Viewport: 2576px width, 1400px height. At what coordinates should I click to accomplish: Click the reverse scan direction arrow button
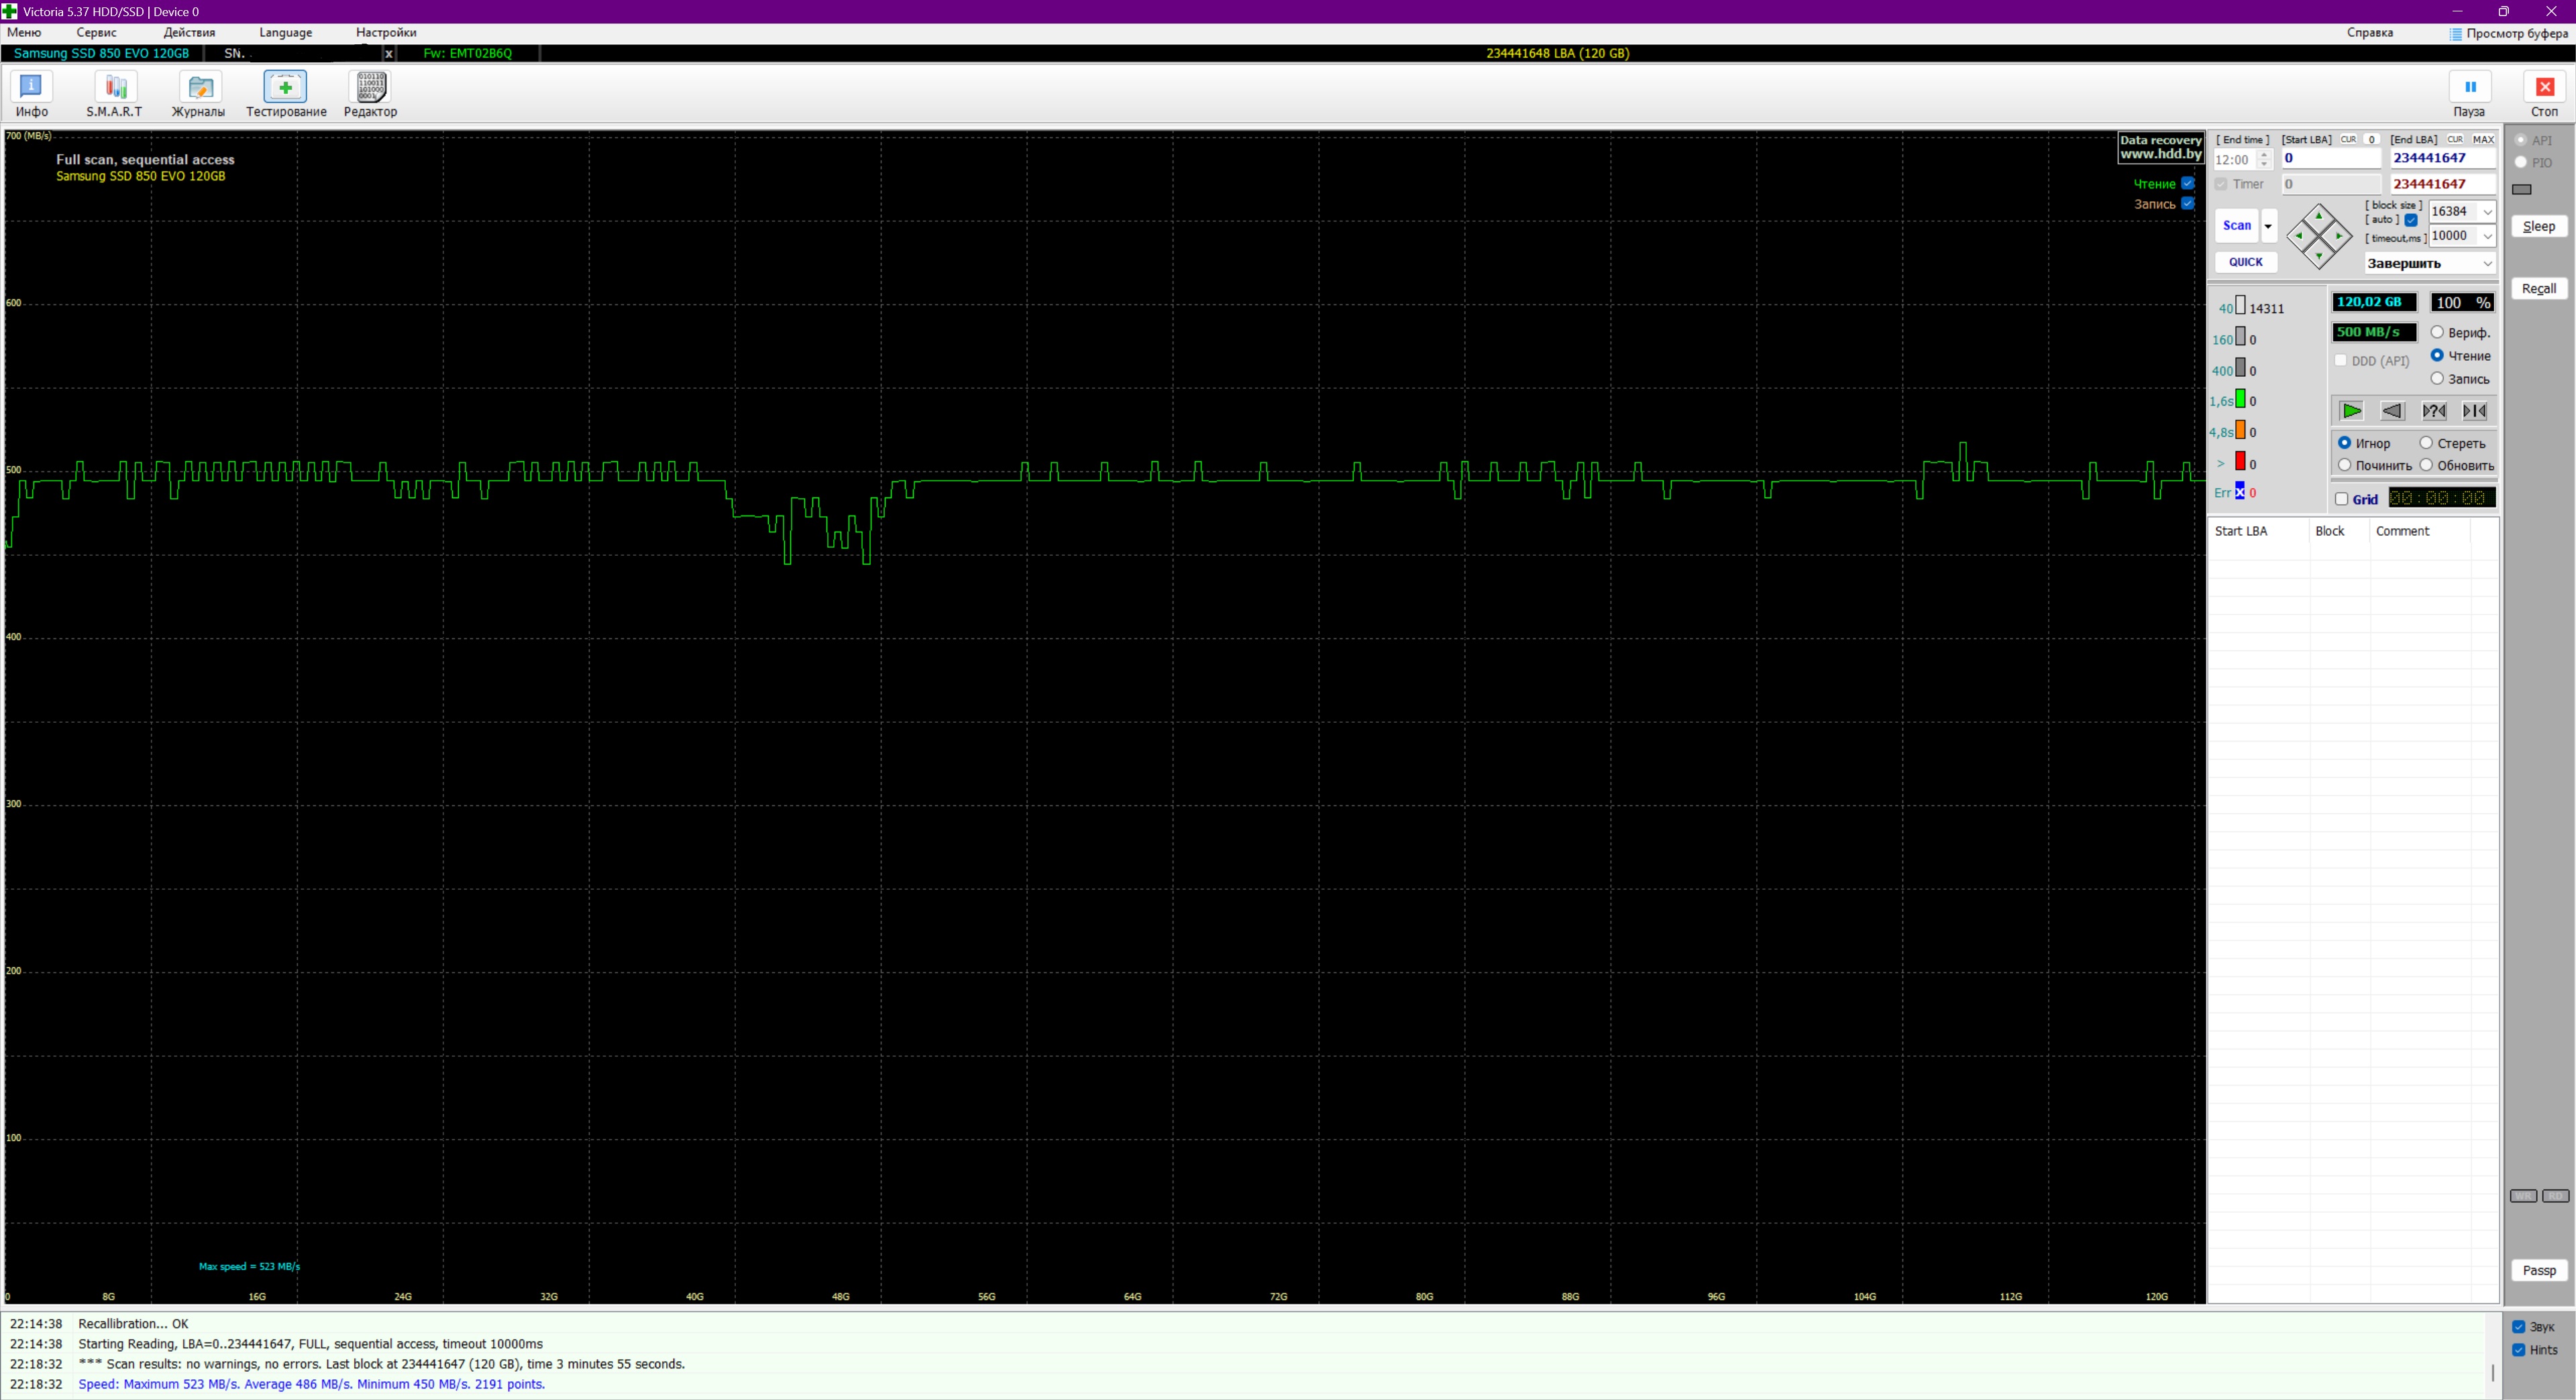[2392, 411]
